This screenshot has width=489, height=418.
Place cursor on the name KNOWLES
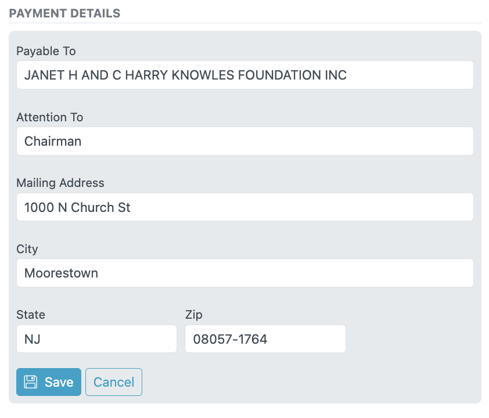click(203, 75)
